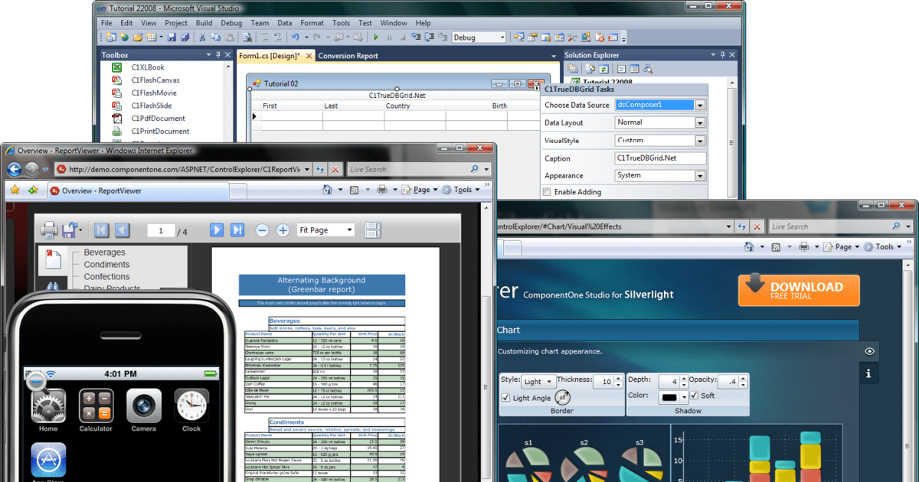The image size is (919, 482).
Task: Click the Undo icon in the toolbar
Action: tap(296, 37)
